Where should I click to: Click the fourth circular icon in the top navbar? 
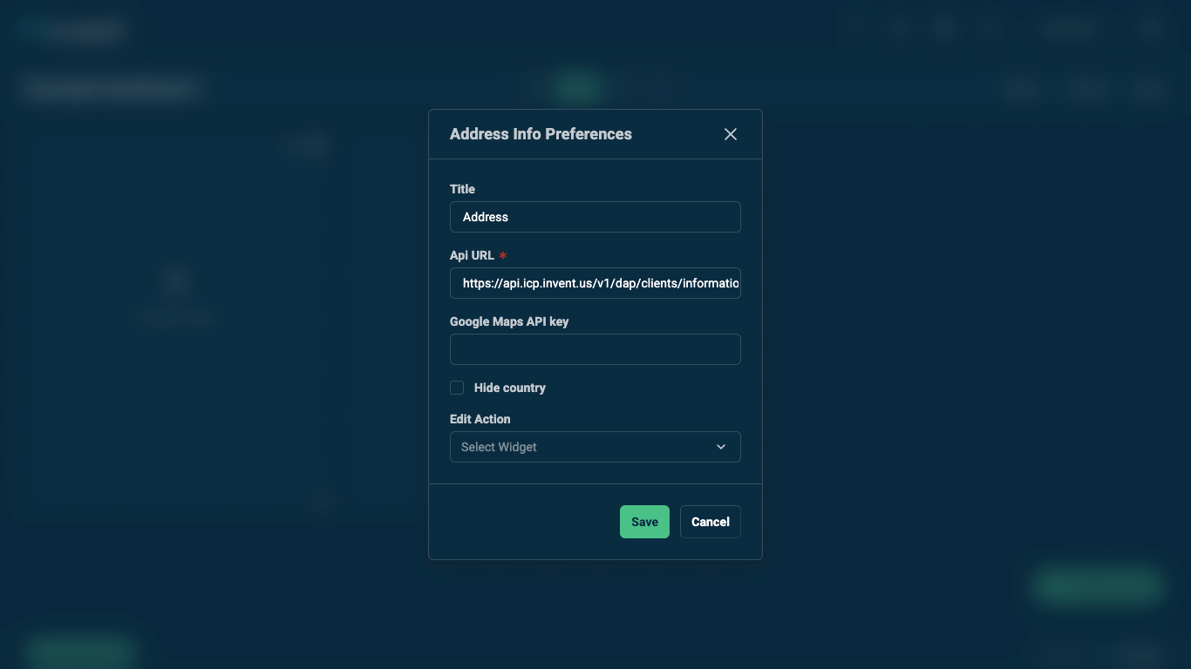coord(990,29)
